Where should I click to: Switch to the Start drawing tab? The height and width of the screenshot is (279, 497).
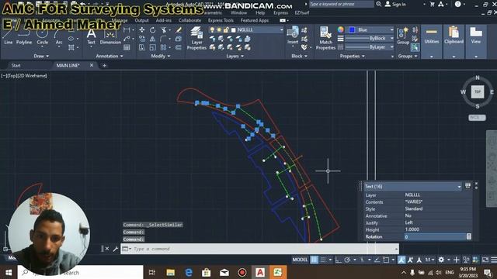point(16,65)
